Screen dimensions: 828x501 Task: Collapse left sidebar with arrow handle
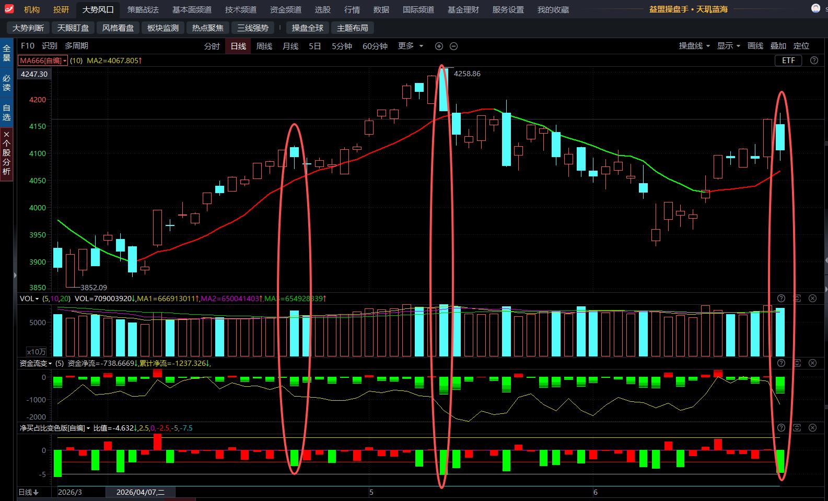pyautogui.click(x=15, y=275)
